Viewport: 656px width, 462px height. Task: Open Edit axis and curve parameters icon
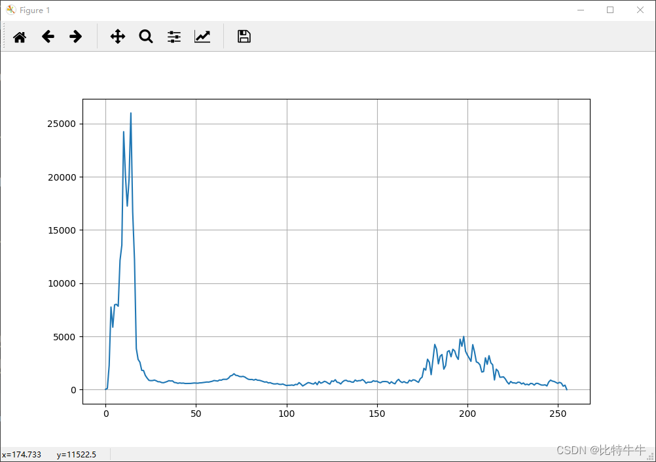coord(202,37)
